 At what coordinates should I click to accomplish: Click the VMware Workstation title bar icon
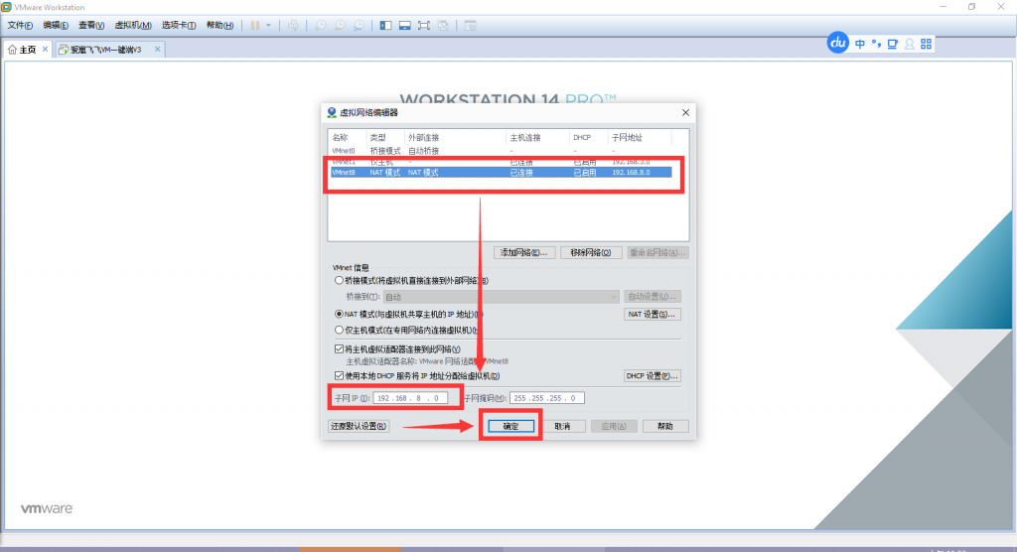[x=6, y=7]
